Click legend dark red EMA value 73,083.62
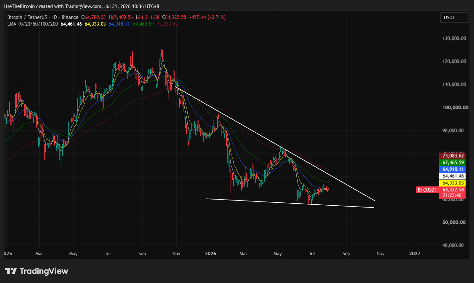Image resolution: width=474 pixels, height=283 pixels. pos(167,24)
